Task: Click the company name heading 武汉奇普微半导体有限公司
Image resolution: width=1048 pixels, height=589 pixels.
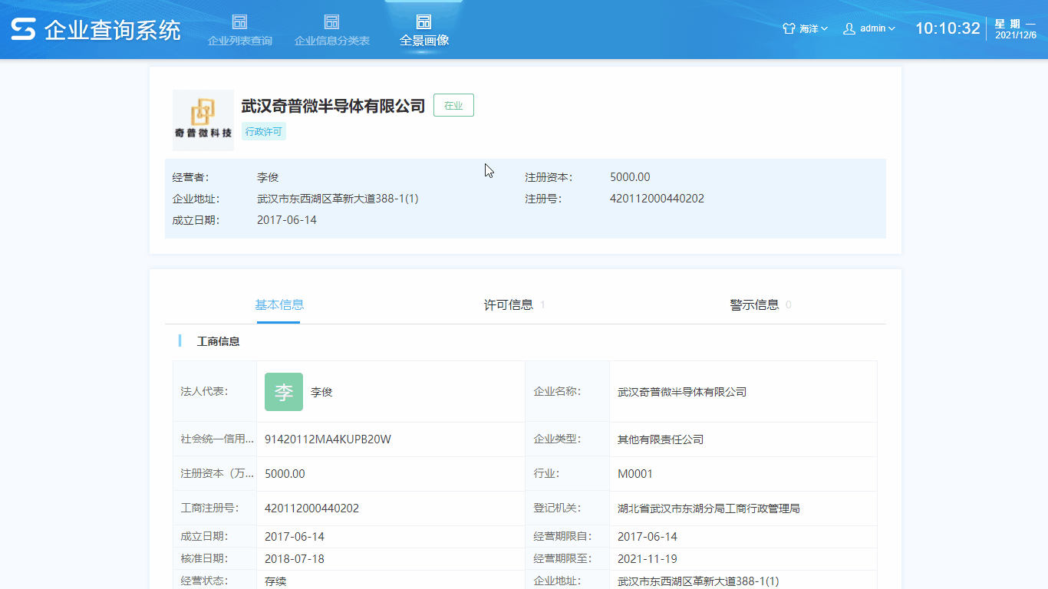Action: coord(333,106)
